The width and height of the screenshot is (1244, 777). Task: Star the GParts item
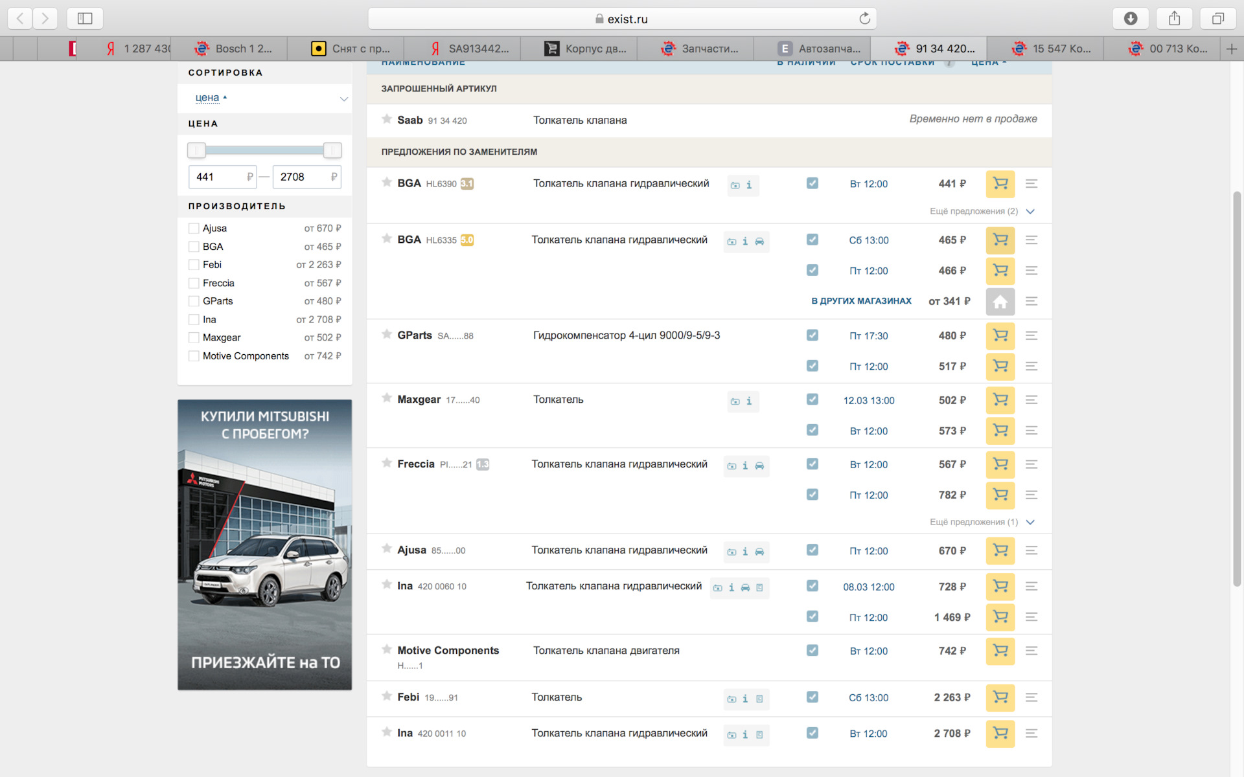click(387, 334)
